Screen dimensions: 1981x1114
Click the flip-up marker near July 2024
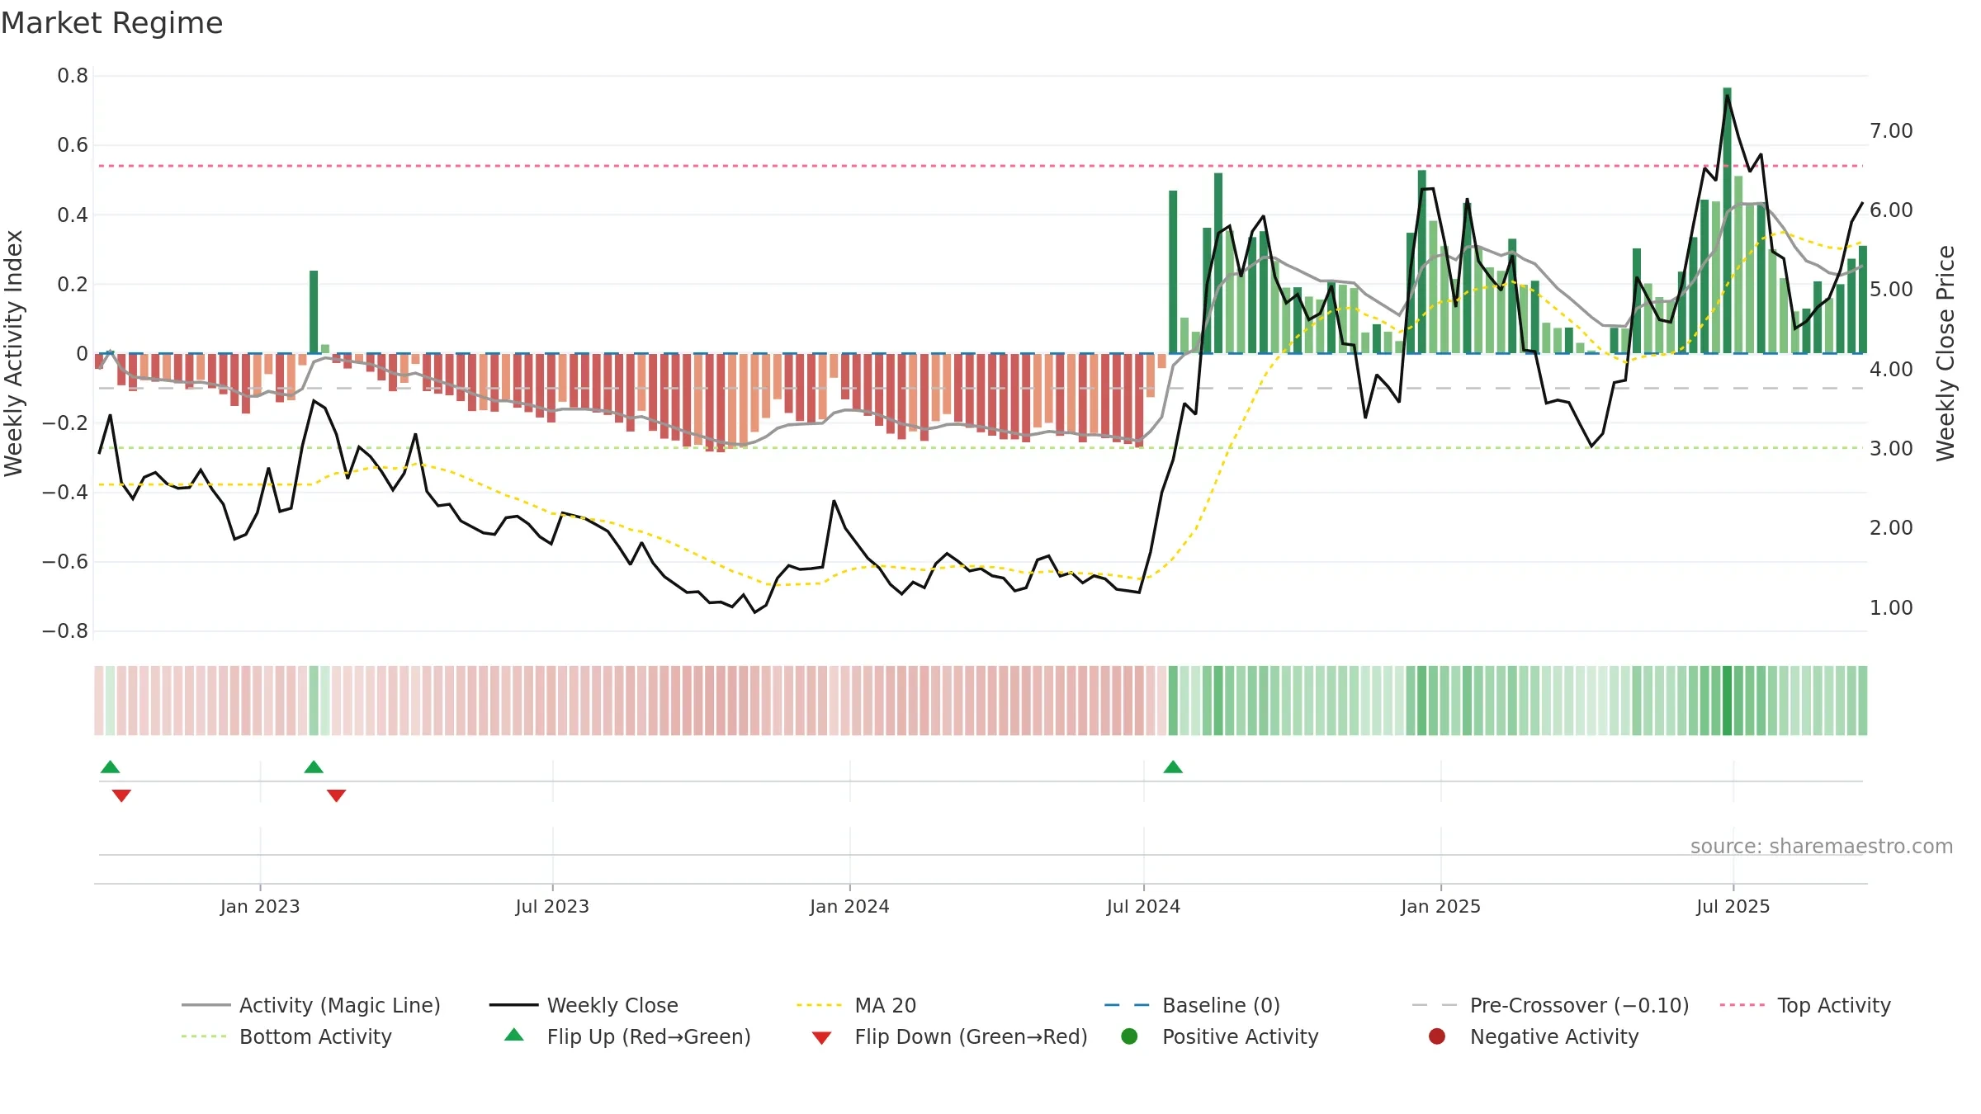coord(1173,767)
